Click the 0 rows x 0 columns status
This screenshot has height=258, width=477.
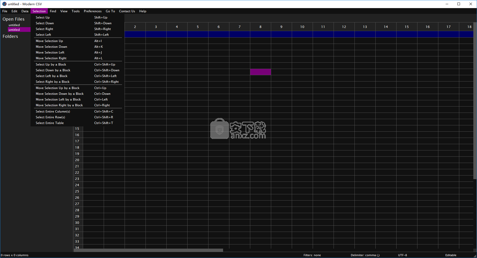[15, 255]
